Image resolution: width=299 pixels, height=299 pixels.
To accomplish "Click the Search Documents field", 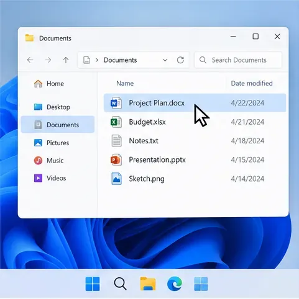I will pos(238,60).
